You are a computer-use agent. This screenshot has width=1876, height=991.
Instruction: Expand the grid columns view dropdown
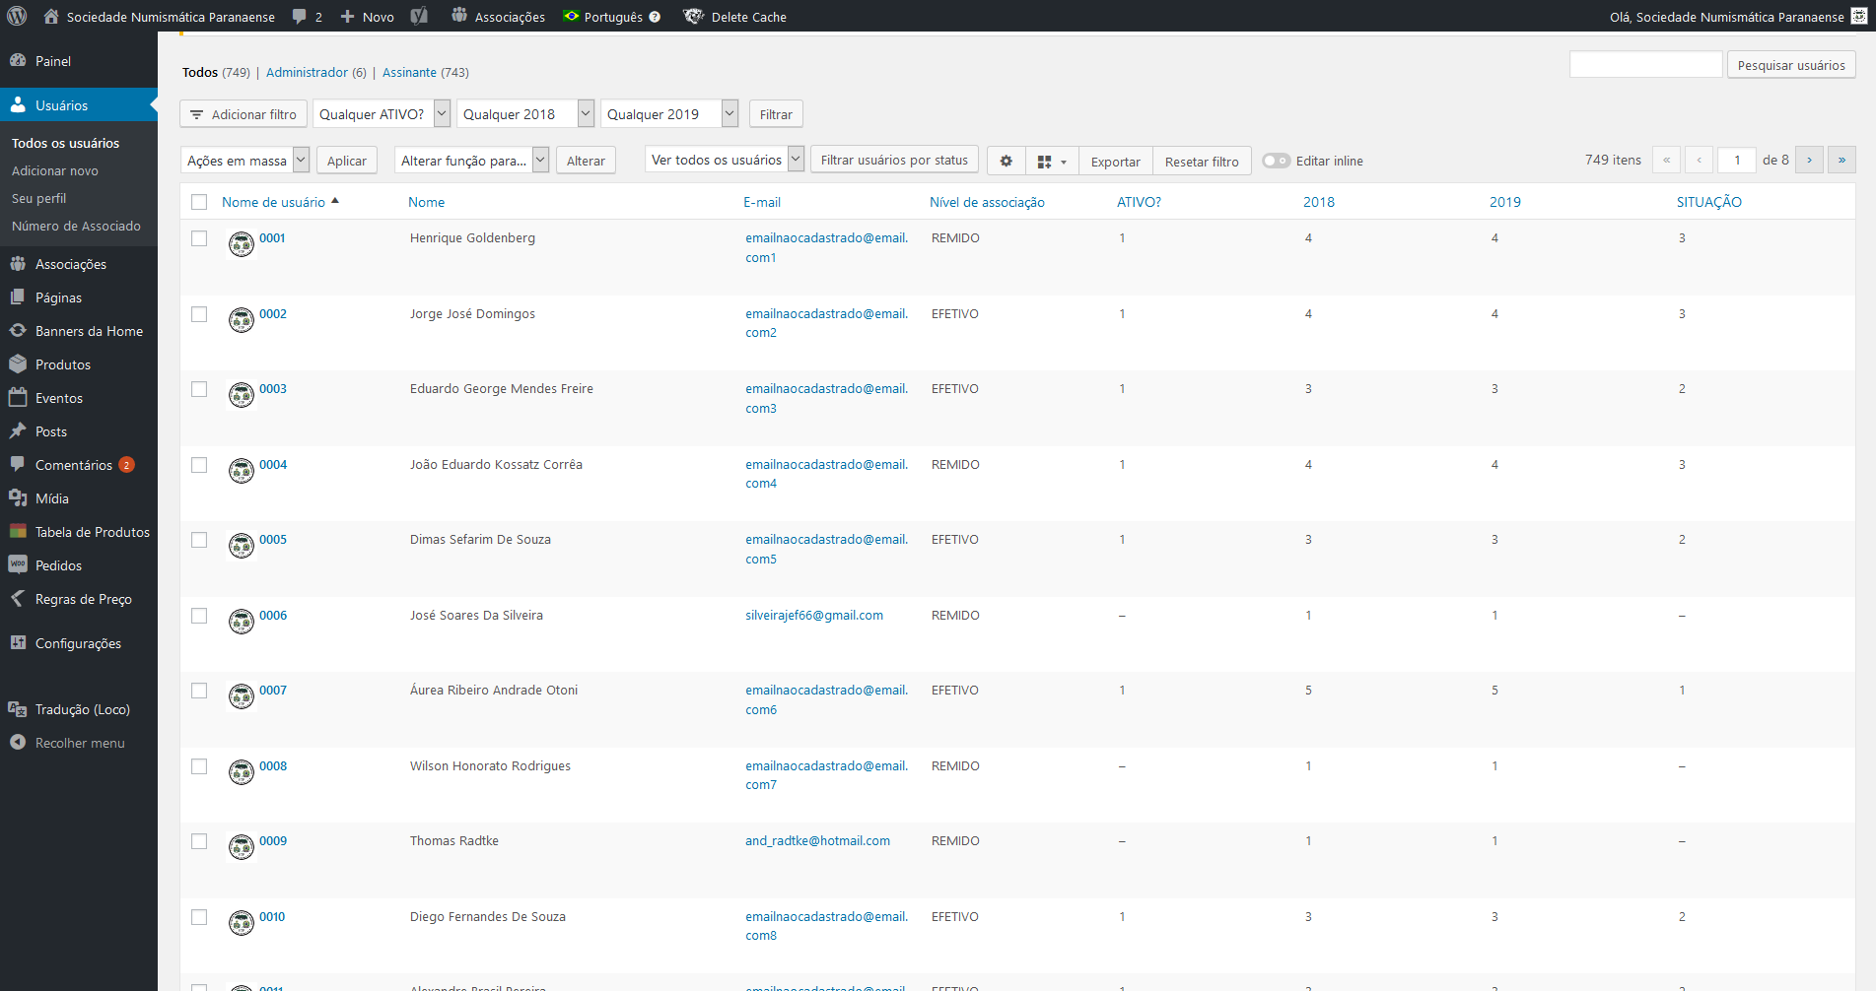[x=1052, y=162]
